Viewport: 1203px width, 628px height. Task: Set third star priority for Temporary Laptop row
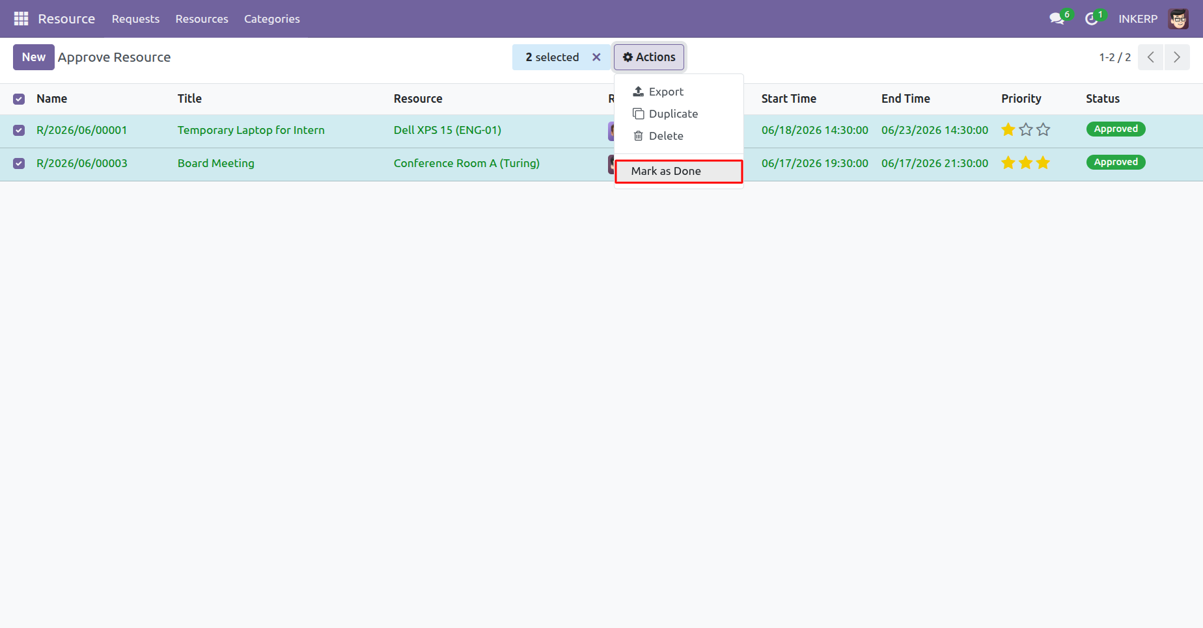pos(1044,130)
